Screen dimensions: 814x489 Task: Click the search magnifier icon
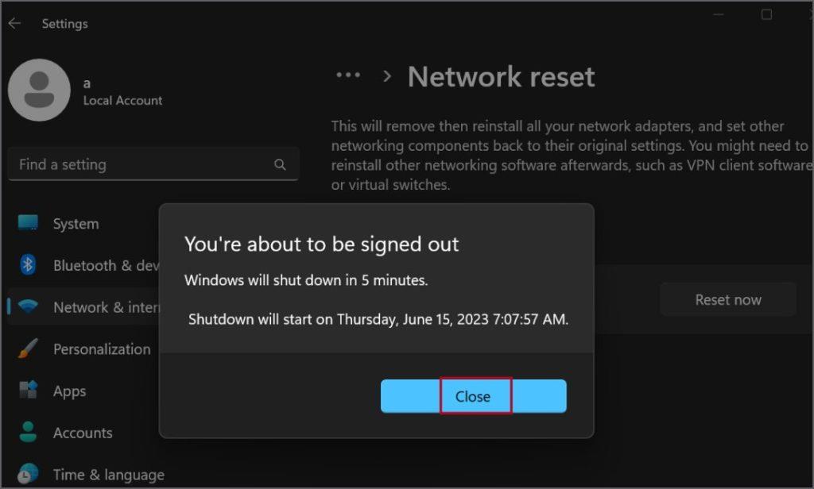tap(280, 164)
